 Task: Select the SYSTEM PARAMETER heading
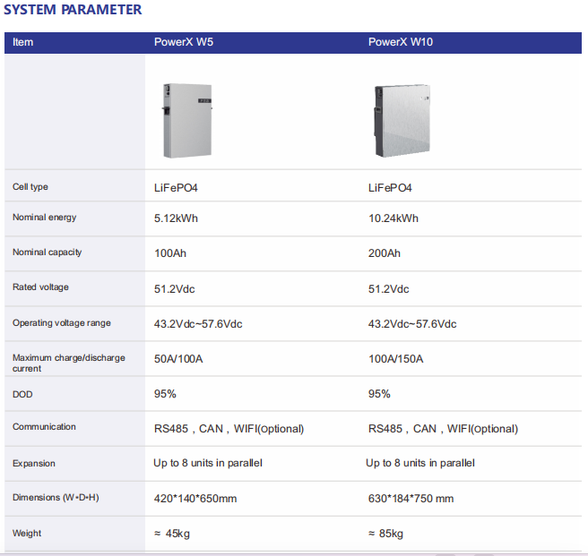pyautogui.click(x=73, y=9)
